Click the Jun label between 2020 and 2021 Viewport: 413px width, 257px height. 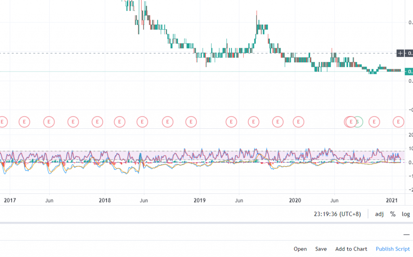[x=334, y=200]
